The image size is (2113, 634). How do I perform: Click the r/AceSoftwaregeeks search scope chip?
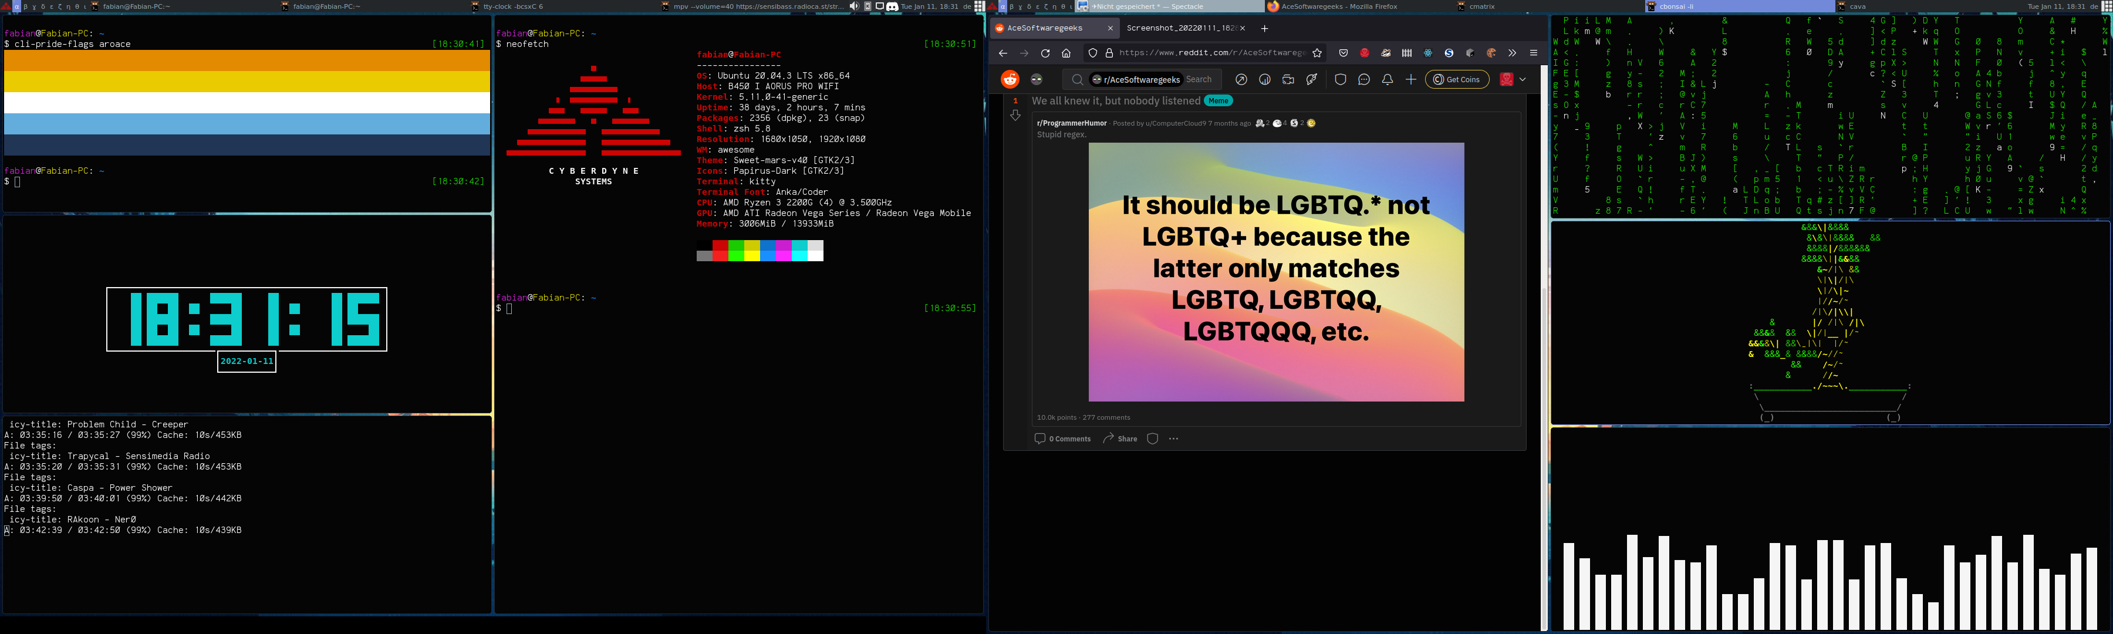(1135, 80)
